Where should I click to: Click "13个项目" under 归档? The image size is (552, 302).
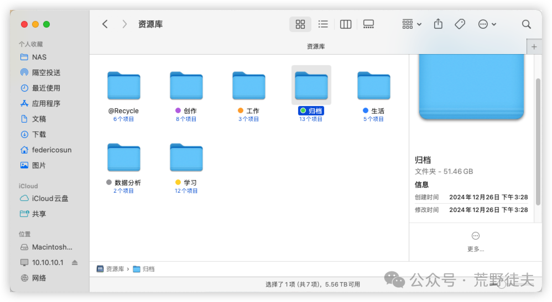click(311, 119)
